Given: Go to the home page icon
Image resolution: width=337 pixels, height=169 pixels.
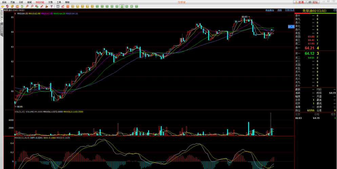Looking at the screenshot, I should (x=7, y=6).
